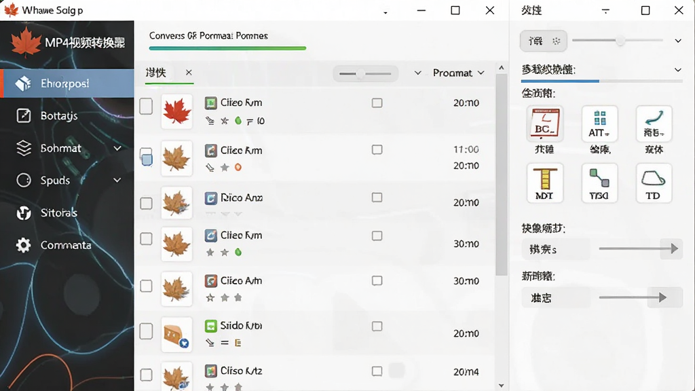Tick the left checkbox of Siido Rvbi row
The image size is (695, 391).
pyautogui.click(x=147, y=331)
